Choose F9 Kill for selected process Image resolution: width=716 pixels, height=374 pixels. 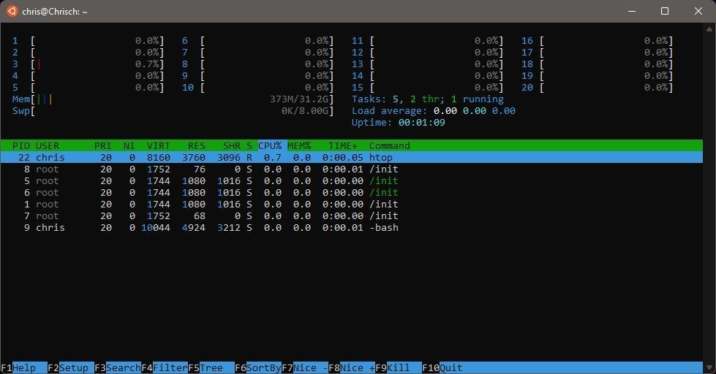tap(398, 367)
